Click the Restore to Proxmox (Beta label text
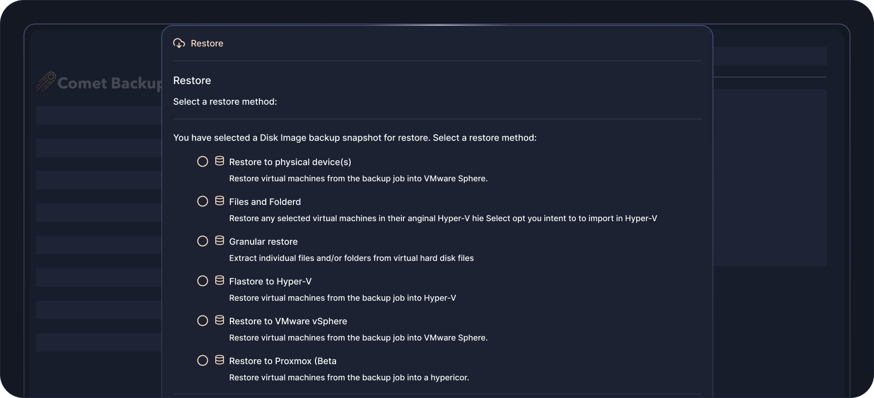The image size is (874, 398). point(282,361)
